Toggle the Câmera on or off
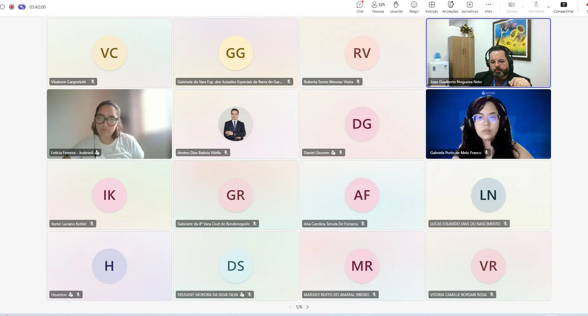 tap(511, 7)
